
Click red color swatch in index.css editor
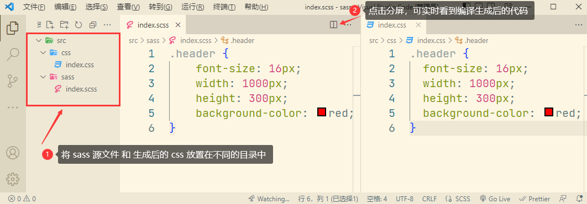click(x=549, y=112)
